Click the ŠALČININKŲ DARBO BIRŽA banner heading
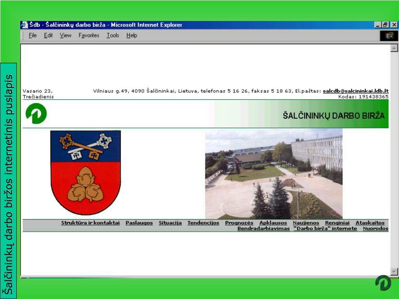The height and width of the screenshot is (299, 399). 334,116
